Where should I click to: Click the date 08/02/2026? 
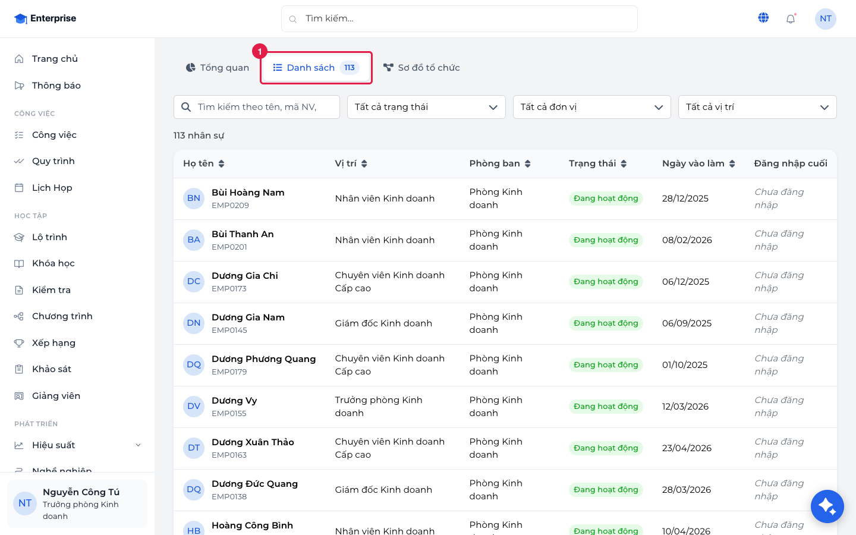click(x=687, y=240)
